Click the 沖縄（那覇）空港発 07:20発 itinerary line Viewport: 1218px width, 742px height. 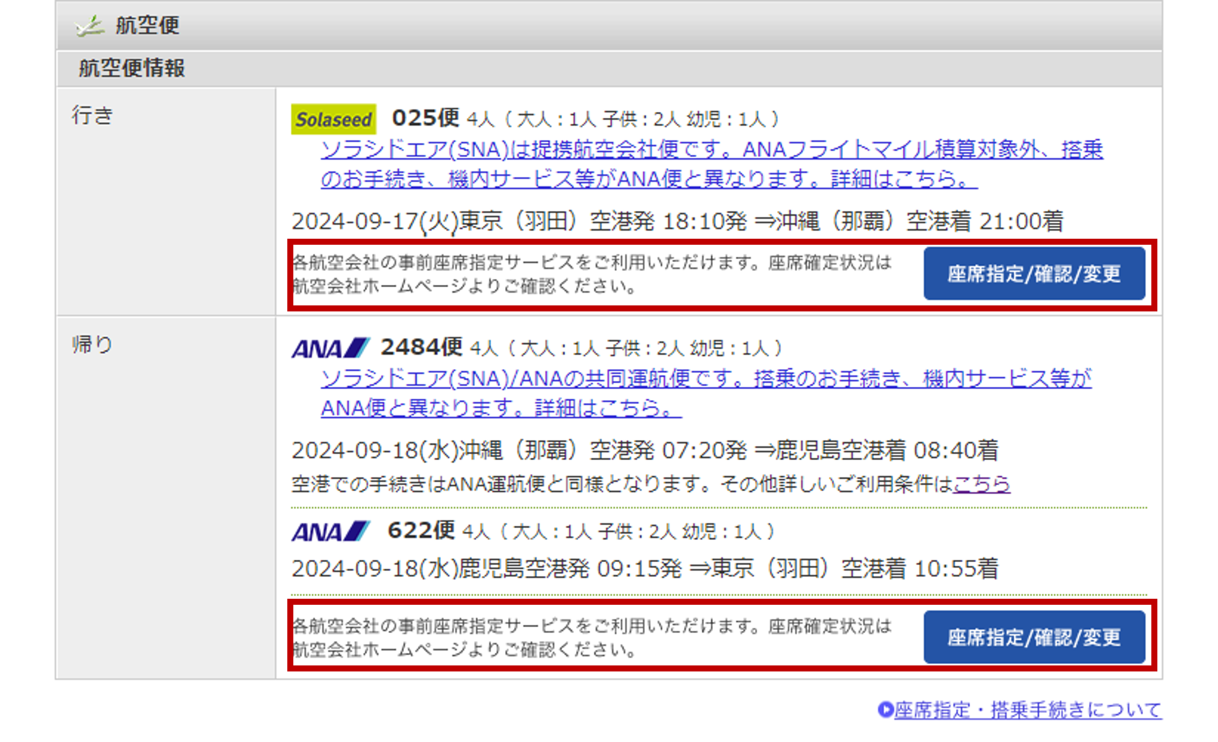pos(645,450)
